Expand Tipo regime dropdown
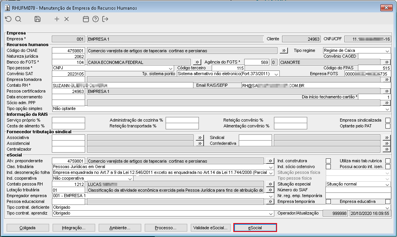The width and height of the screenshot is (397, 237). [x=387, y=51]
